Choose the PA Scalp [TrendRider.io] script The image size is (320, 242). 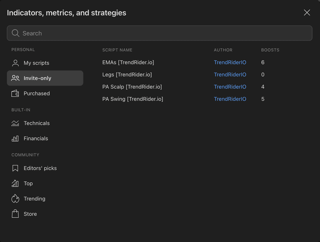[x=132, y=87]
